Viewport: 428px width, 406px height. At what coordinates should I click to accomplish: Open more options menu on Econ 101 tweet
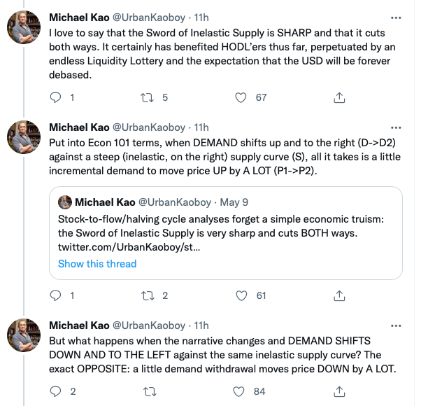[397, 127]
